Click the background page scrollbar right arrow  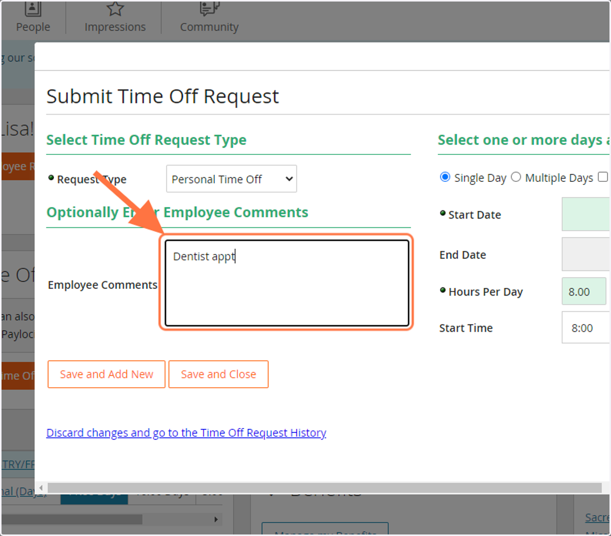(x=216, y=519)
